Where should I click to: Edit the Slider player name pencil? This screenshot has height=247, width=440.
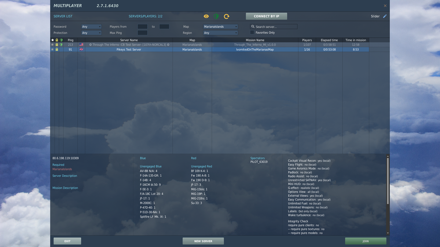(x=385, y=16)
